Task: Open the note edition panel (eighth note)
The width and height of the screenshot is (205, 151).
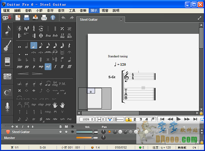Action: click(7, 30)
